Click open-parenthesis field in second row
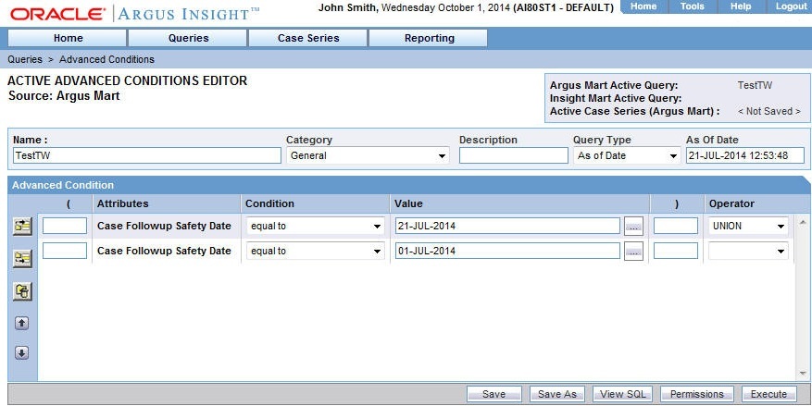Viewport: 812px width, 406px height. click(x=65, y=251)
